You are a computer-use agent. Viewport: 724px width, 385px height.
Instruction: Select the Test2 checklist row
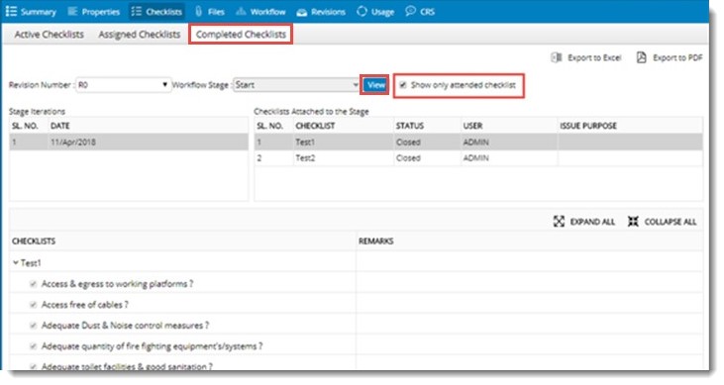478,158
